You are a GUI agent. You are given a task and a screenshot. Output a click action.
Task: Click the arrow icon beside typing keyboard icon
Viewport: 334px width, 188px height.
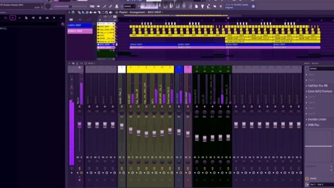coord(98,6)
